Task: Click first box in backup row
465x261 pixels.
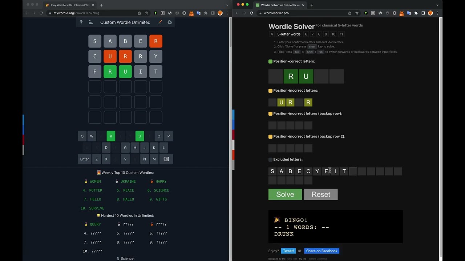Action: coord(272,125)
